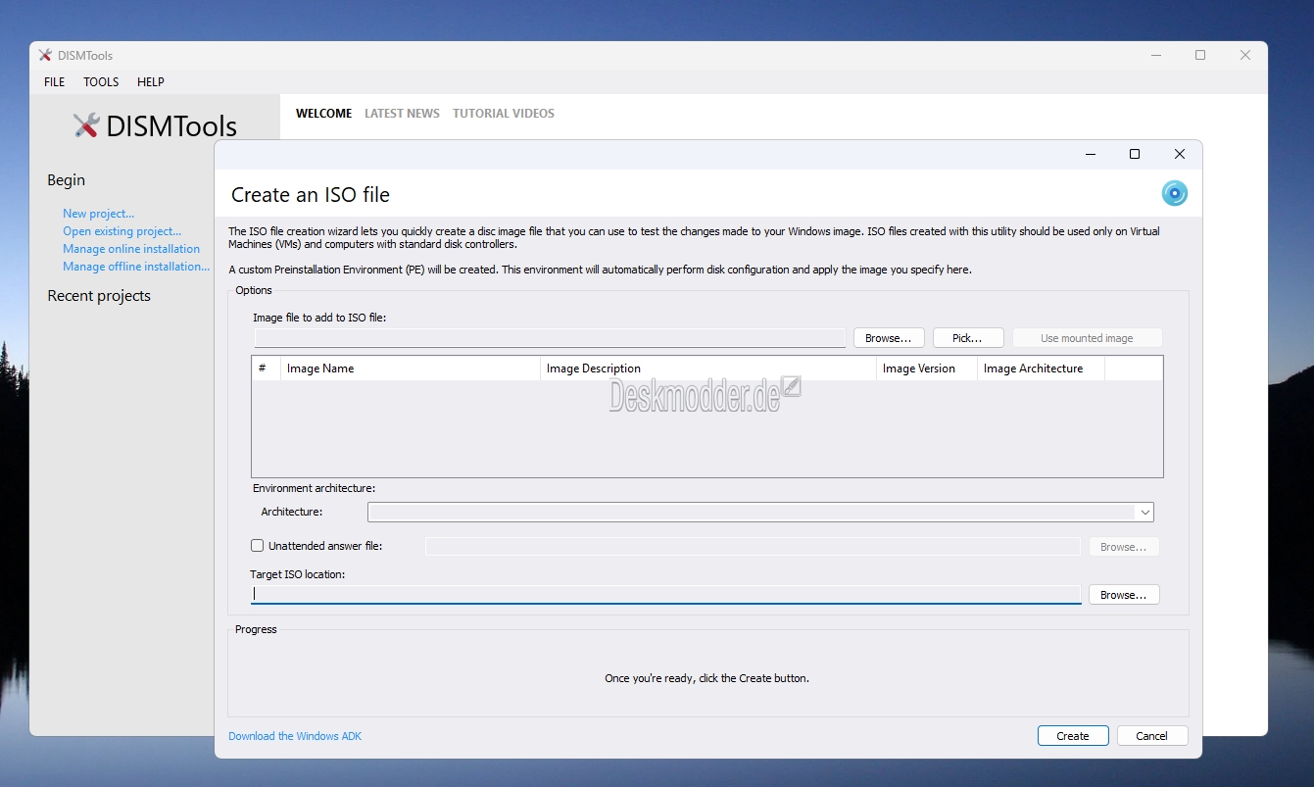Click the Use mounted image button
Image resolution: width=1314 pixels, height=787 pixels.
pos(1087,338)
